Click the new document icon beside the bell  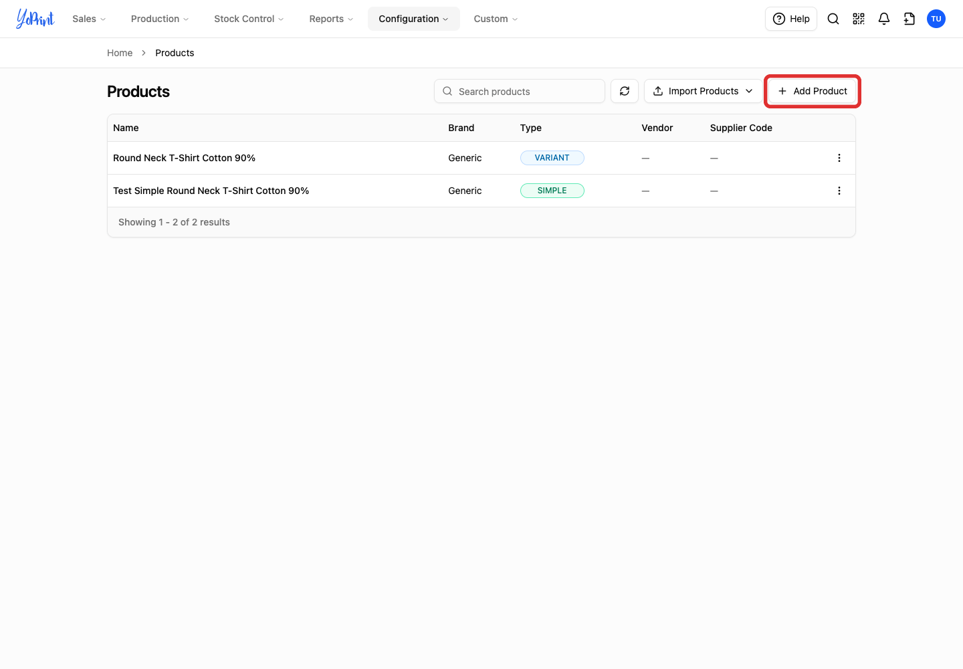coord(909,19)
